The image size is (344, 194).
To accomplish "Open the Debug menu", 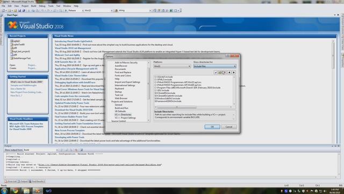I will (x=42, y=6).
